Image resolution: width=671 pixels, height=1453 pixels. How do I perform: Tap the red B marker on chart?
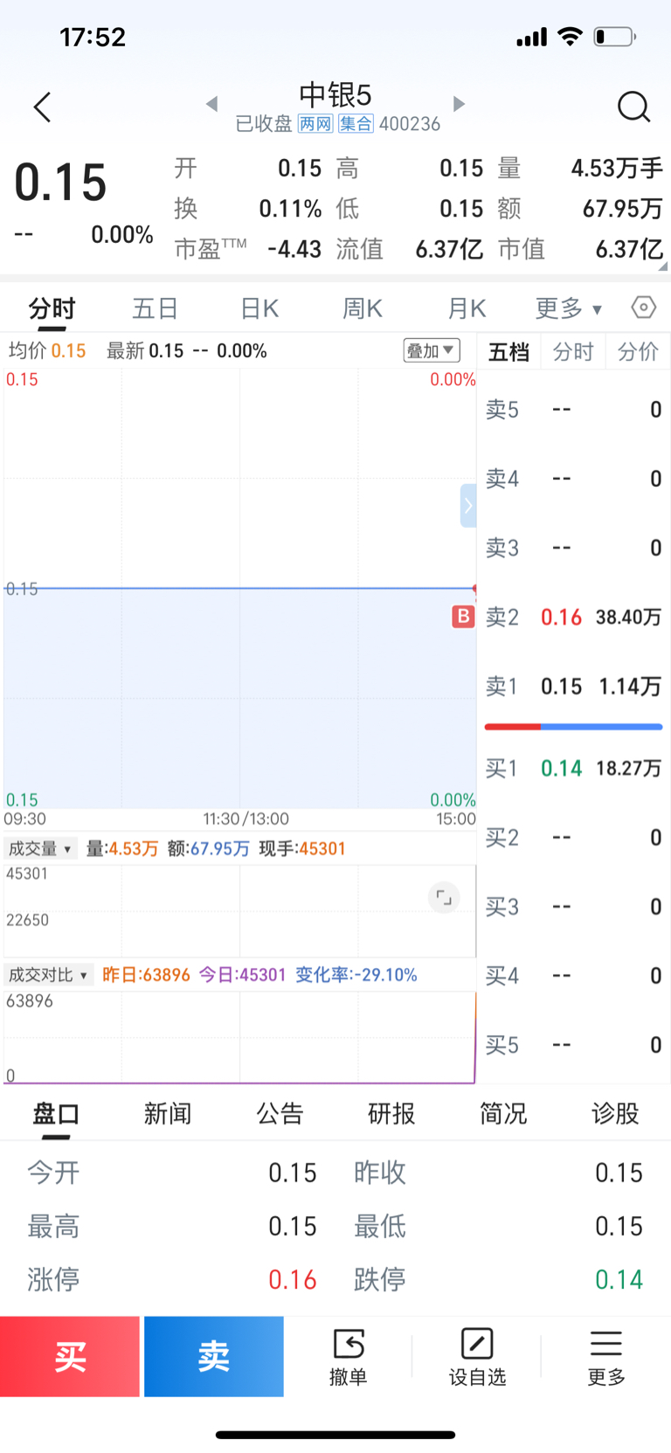tap(462, 617)
